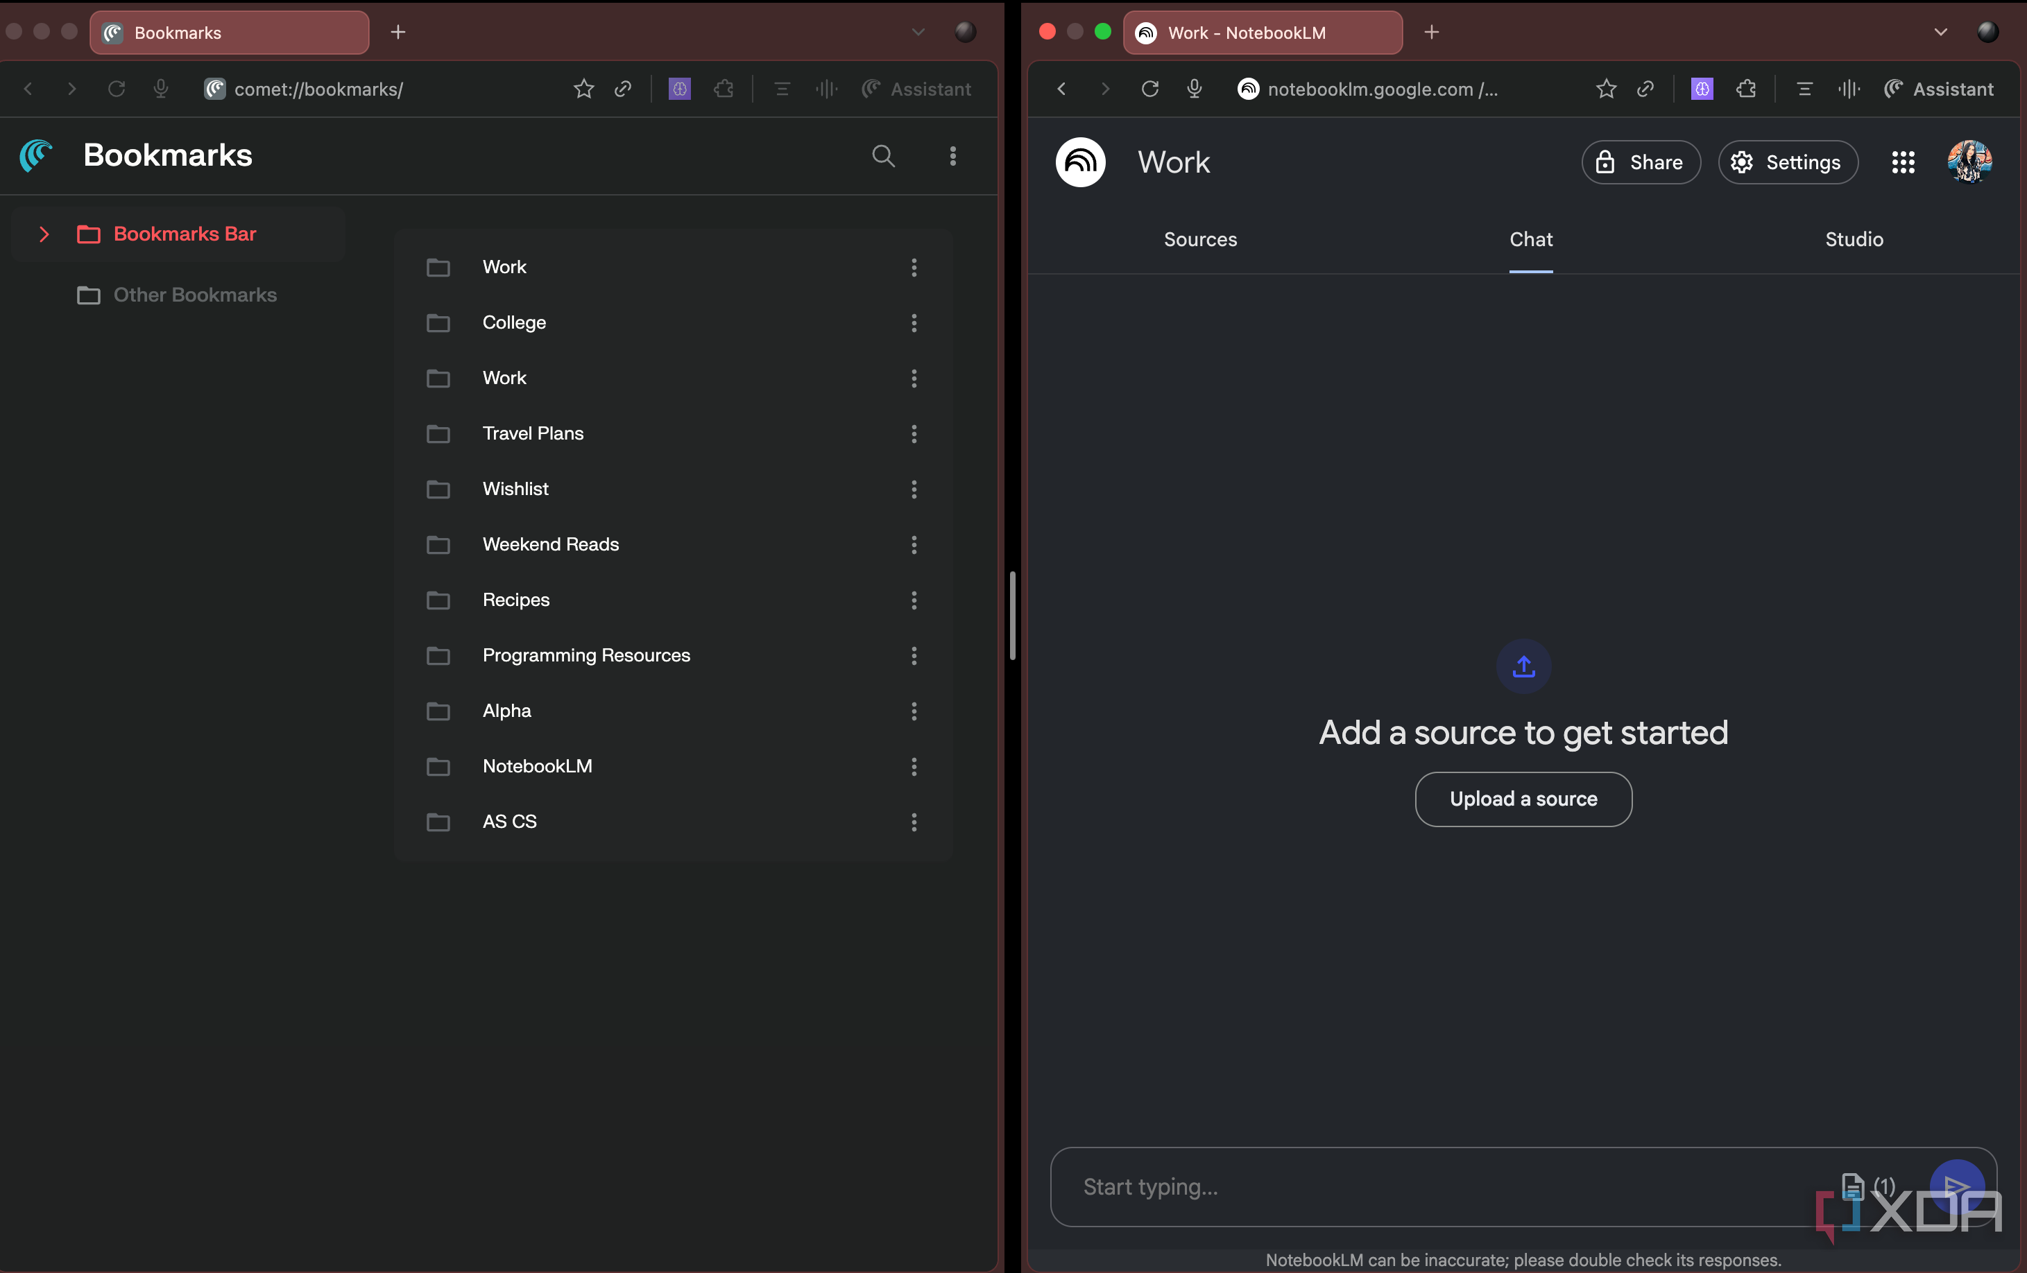
Task: Copy link icon in the NotebookLM address bar
Action: point(1645,88)
